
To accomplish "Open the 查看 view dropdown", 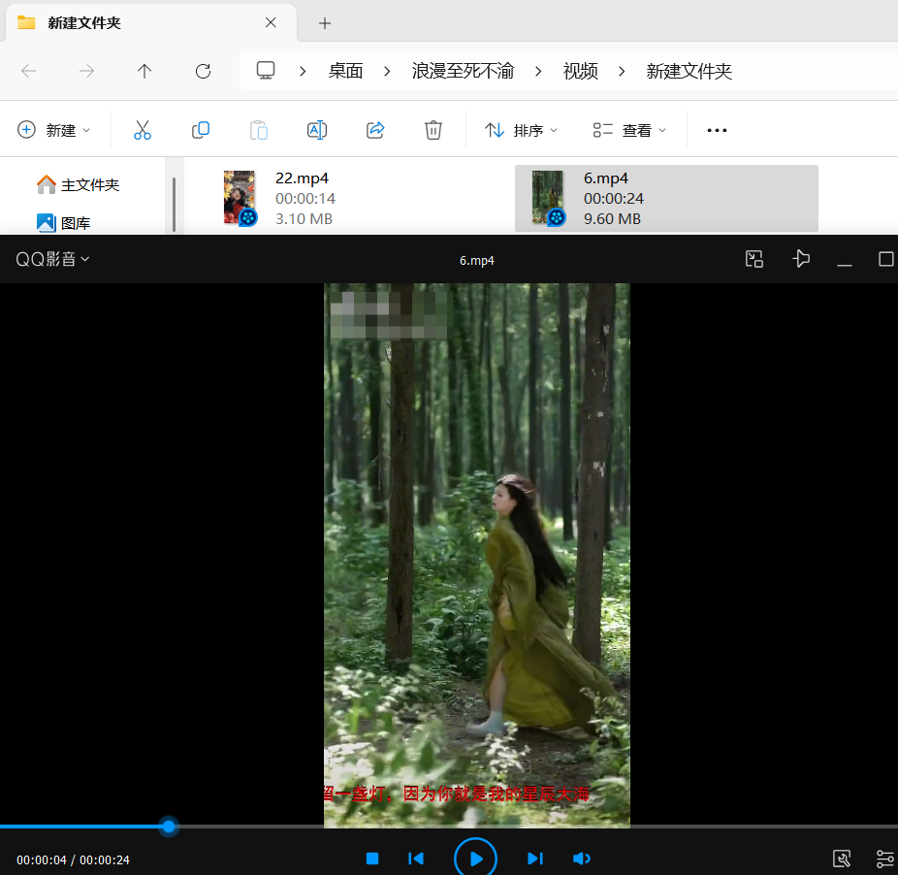I will (x=629, y=130).
